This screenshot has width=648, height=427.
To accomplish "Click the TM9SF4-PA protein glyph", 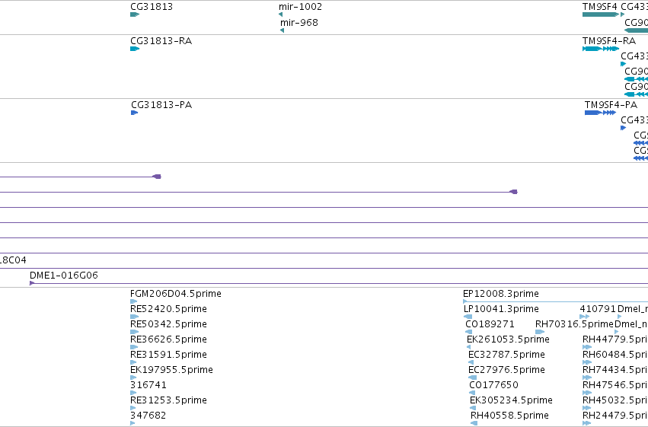I will tap(601, 113).
